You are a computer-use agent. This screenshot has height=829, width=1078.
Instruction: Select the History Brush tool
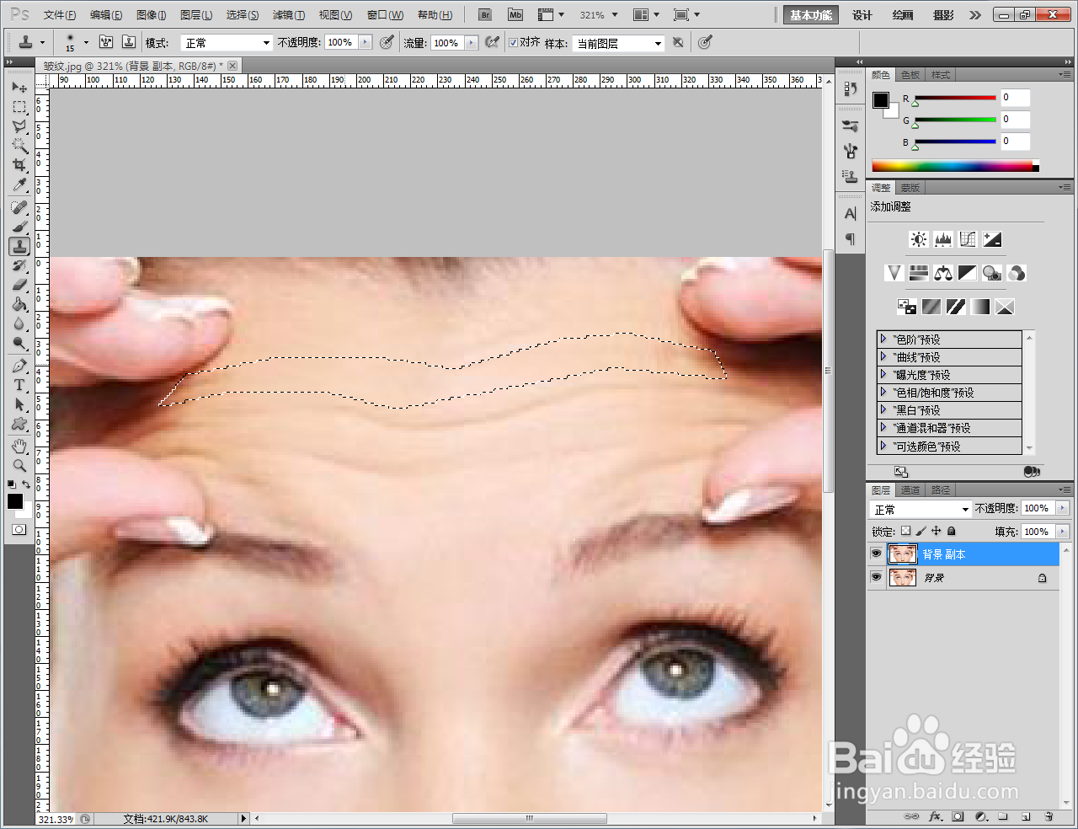point(19,265)
